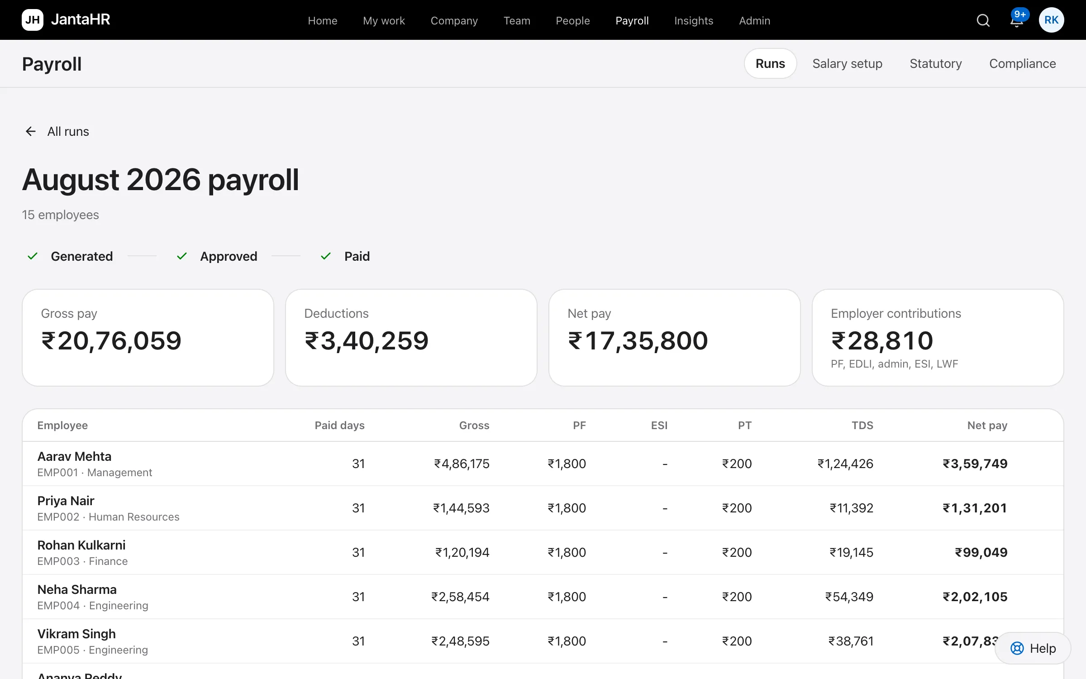
Task: Open the notifications bell icon
Action: 1016,21
